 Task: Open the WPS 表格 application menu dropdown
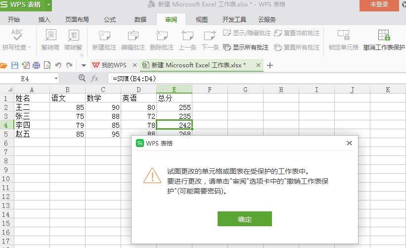tap(48, 4)
